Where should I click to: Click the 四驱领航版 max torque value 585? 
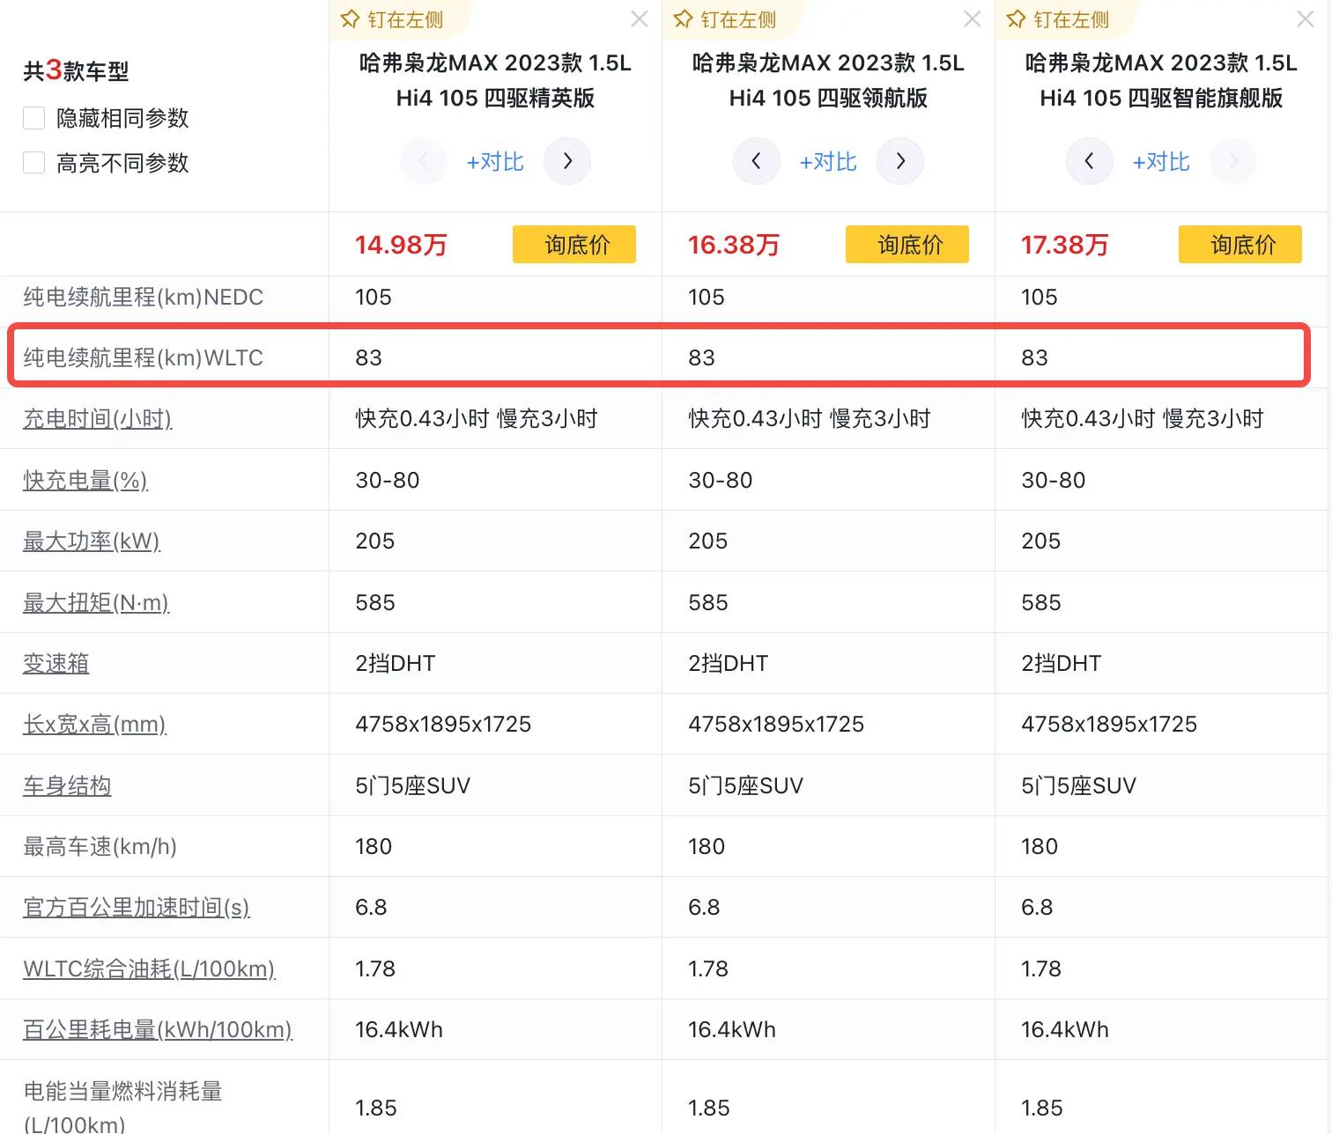pos(708,602)
